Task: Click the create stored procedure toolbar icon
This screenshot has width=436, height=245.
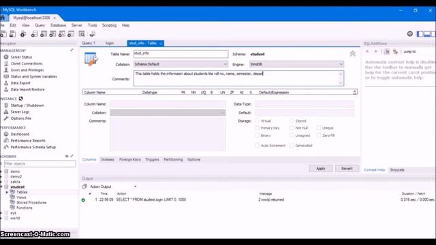Action: point(62,34)
